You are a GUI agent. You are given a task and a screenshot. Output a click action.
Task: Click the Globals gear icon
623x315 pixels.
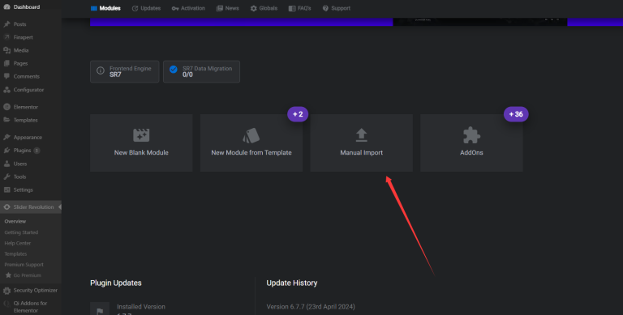pos(253,8)
